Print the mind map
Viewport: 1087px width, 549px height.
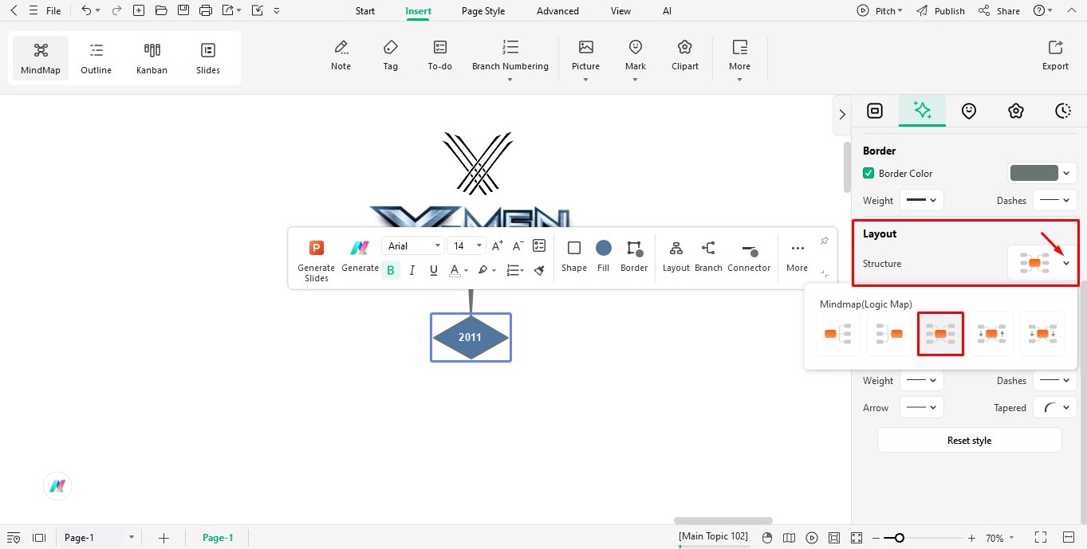pos(206,10)
